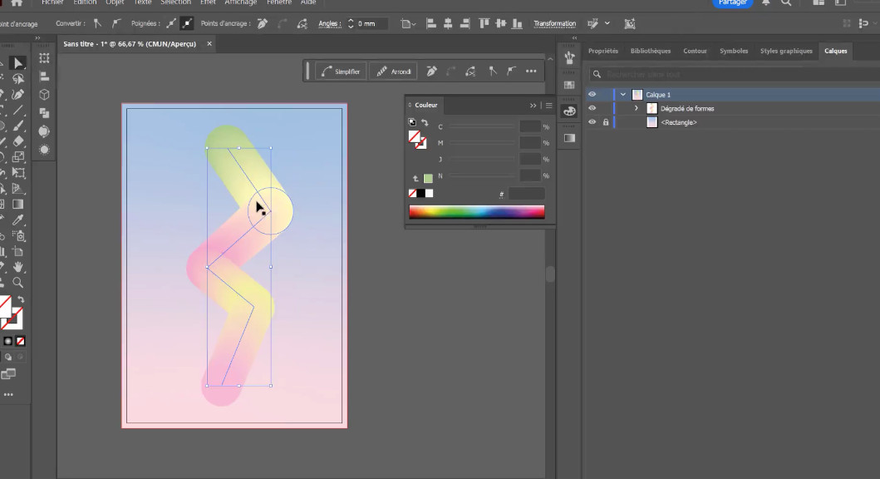The height and width of the screenshot is (479, 880).
Task: Collapse the Couleur panel with double arrows
Action: tap(533, 106)
